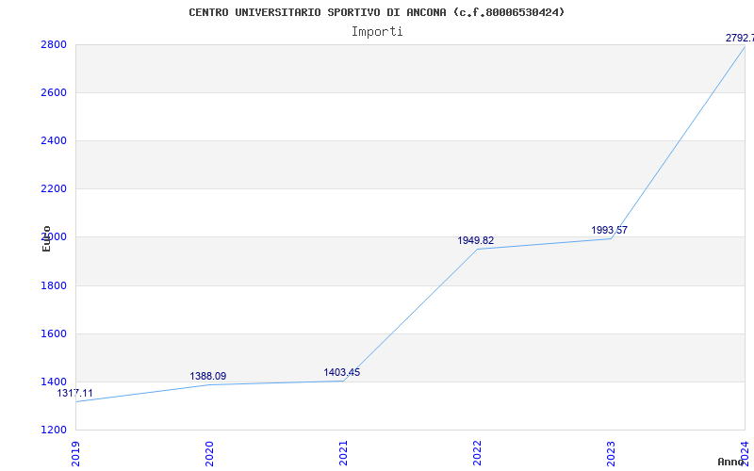Select the 1949.82 data label
The image size is (754, 471).
(x=476, y=240)
